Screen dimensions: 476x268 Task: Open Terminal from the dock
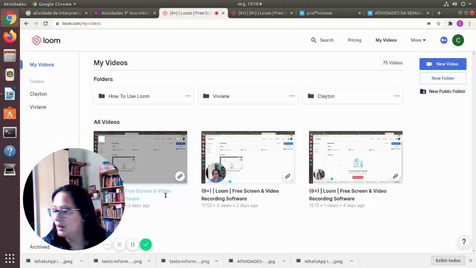point(10,132)
